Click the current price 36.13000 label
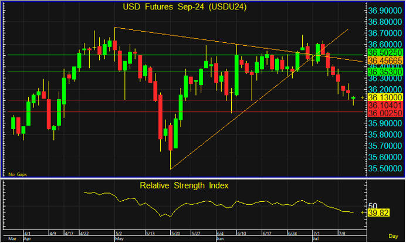 [x=384, y=97]
